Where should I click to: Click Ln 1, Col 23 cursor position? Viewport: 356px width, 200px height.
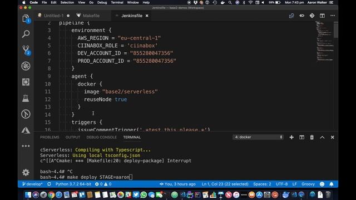coord(225,184)
